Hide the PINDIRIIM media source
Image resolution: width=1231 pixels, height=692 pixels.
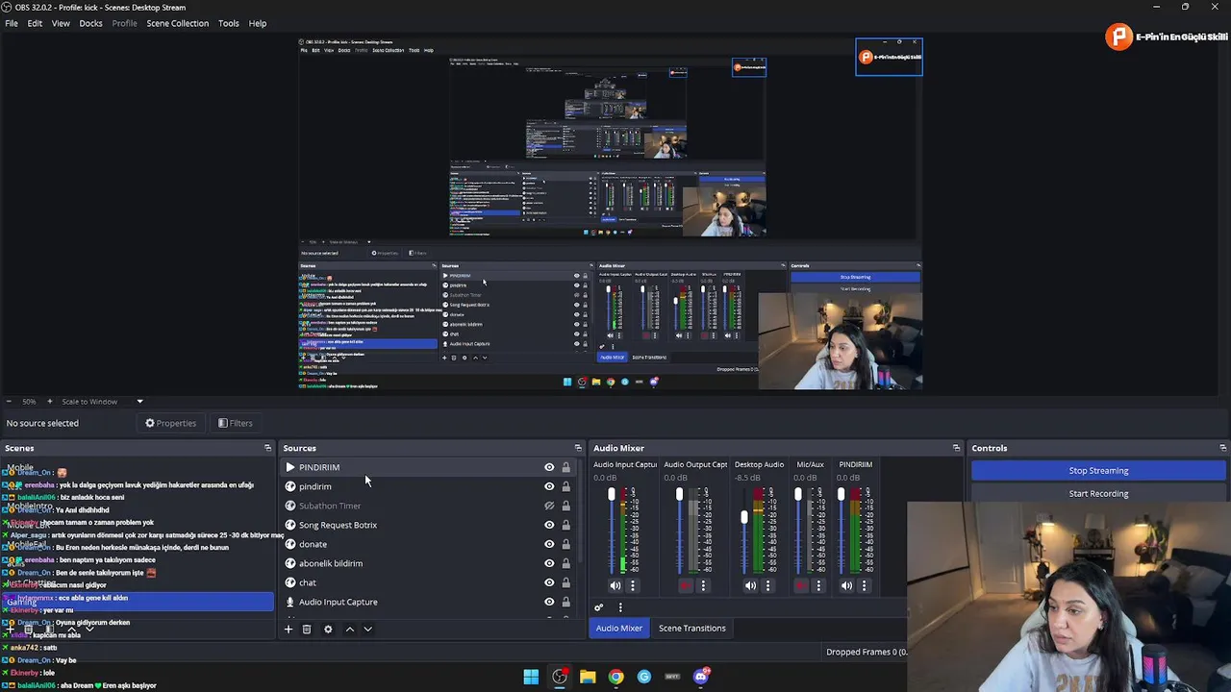(x=549, y=467)
